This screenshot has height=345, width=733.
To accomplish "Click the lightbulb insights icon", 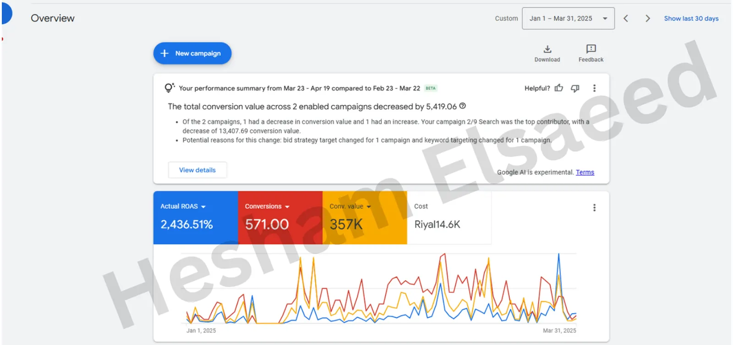I will click(x=170, y=87).
